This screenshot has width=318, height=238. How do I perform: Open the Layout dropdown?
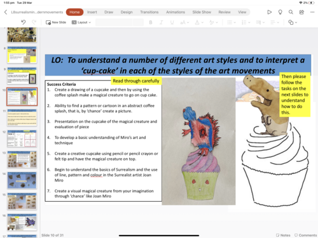[x=81, y=22]
